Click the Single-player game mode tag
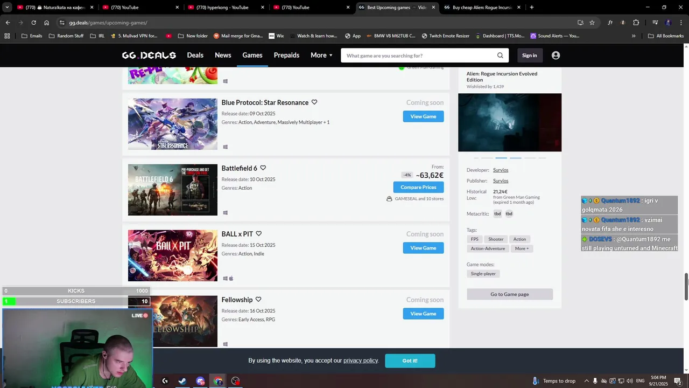The width and height of the screenshot is (689, 388). coord(483,274)
